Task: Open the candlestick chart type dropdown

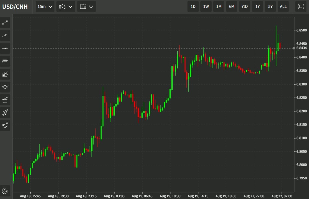Action: tap(66, 6)
